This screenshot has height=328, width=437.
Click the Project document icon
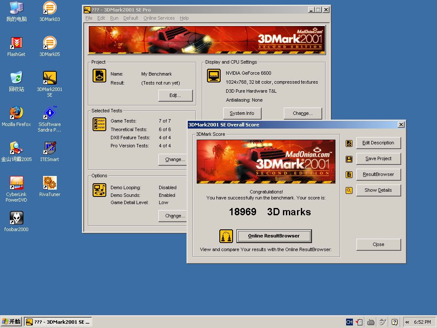pos(99,76)
